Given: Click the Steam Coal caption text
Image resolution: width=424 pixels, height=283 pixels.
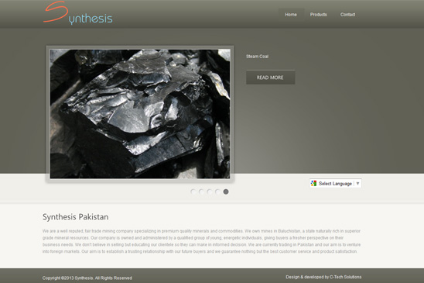Looking at the screenshot, I should (x=257, y=57).
